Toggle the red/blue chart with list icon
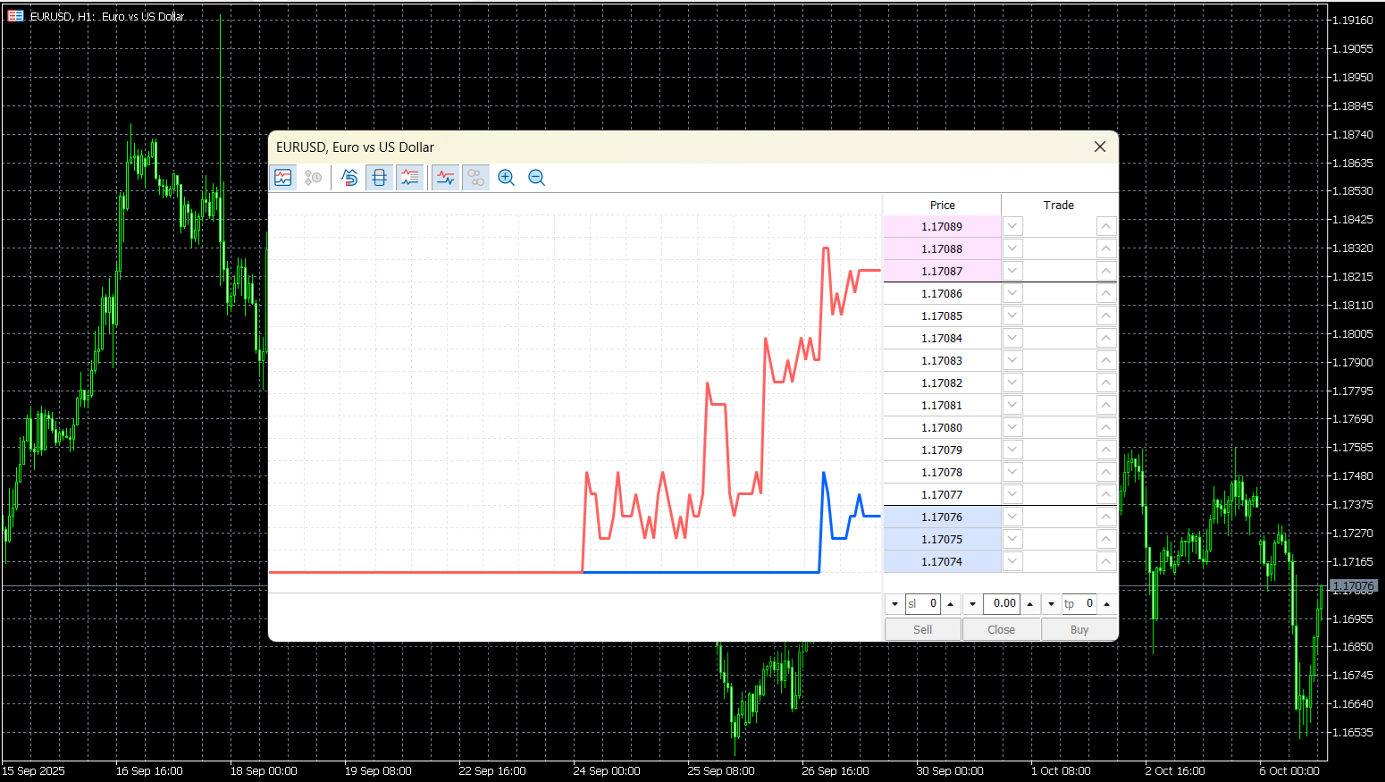The width and height of the screenshot is (1385, 782). (410, 178)
